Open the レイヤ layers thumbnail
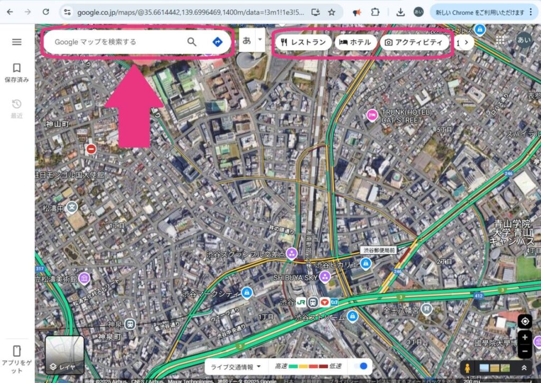 click(64, 355)
